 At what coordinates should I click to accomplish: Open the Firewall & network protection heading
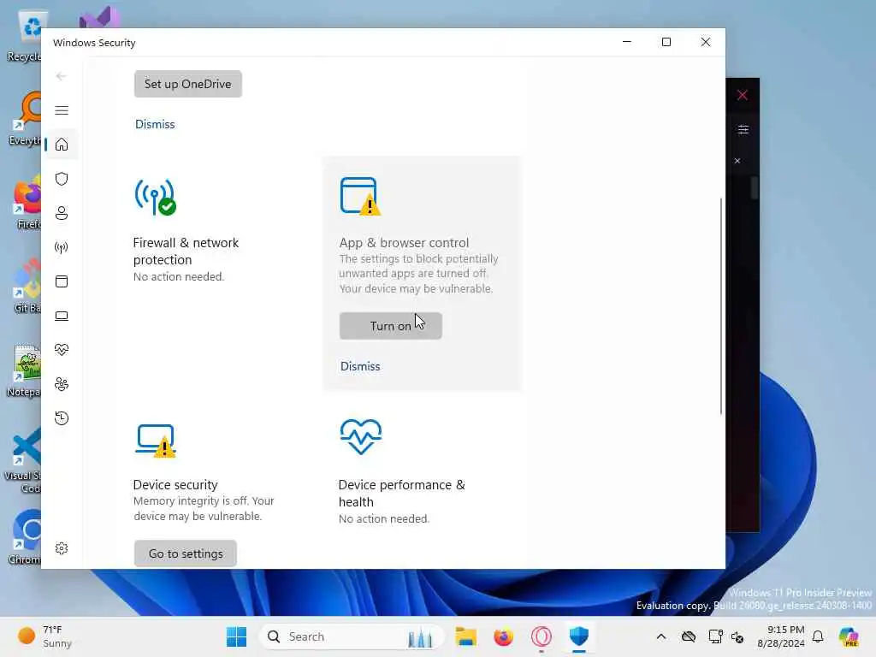186,251
